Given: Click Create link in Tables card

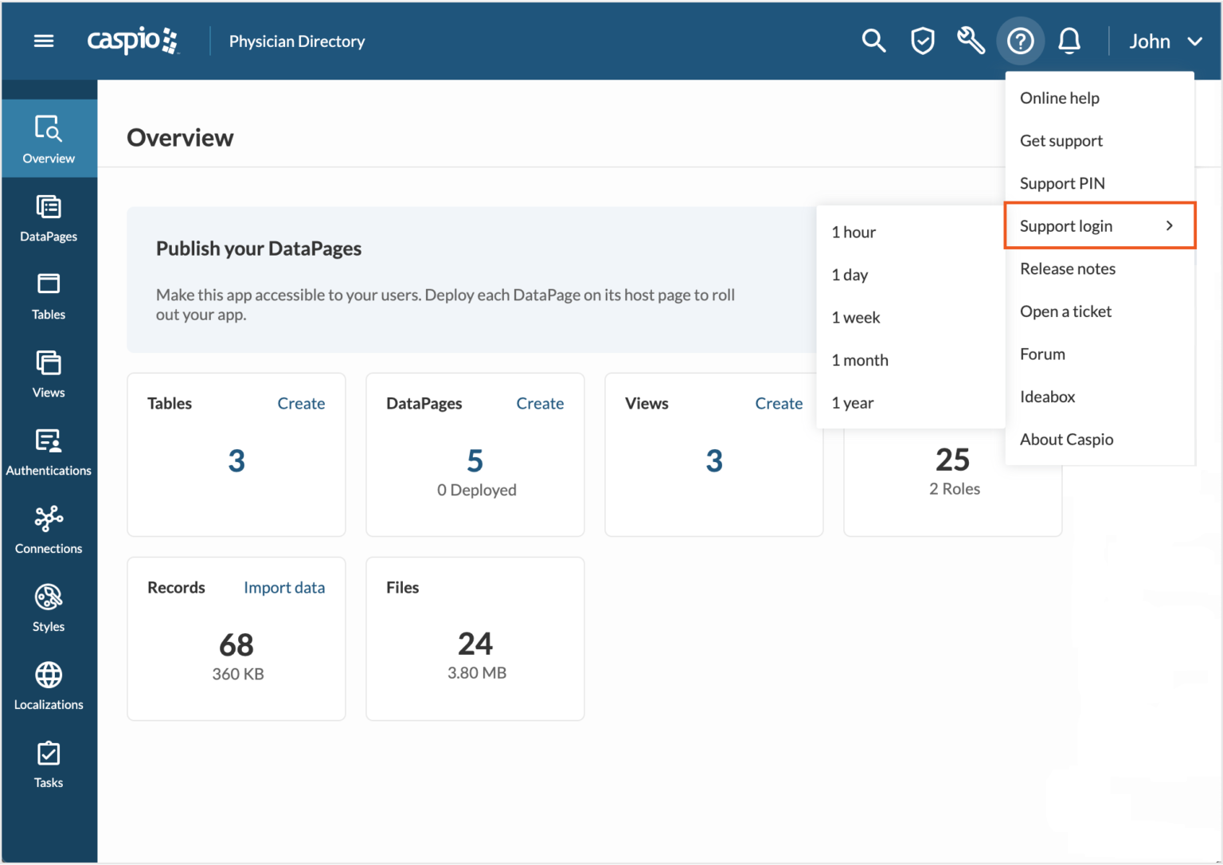Looking at the screenshot, I should click(301, 404).
